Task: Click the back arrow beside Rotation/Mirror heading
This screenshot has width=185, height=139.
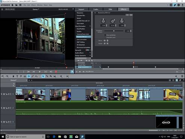Action: point(95,13)
